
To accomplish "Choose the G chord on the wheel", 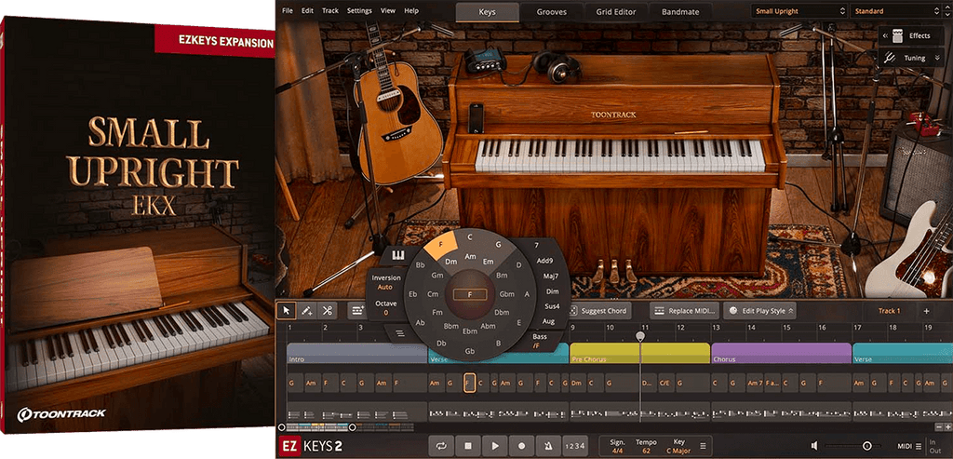I will tap(499, 245).
